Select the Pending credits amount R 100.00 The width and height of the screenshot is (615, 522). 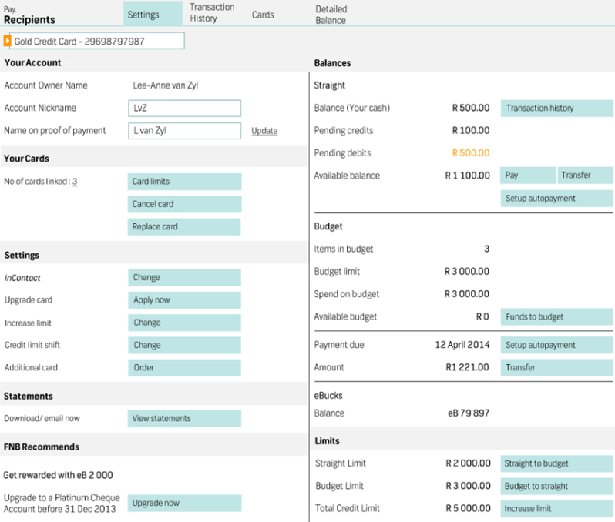(x=471, y=131)
